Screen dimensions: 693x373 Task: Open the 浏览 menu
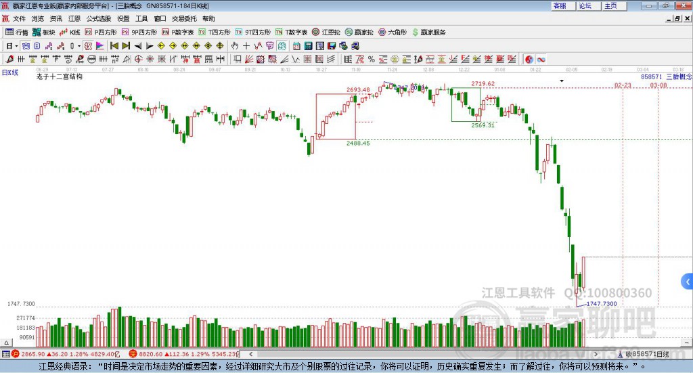[38, 18]
